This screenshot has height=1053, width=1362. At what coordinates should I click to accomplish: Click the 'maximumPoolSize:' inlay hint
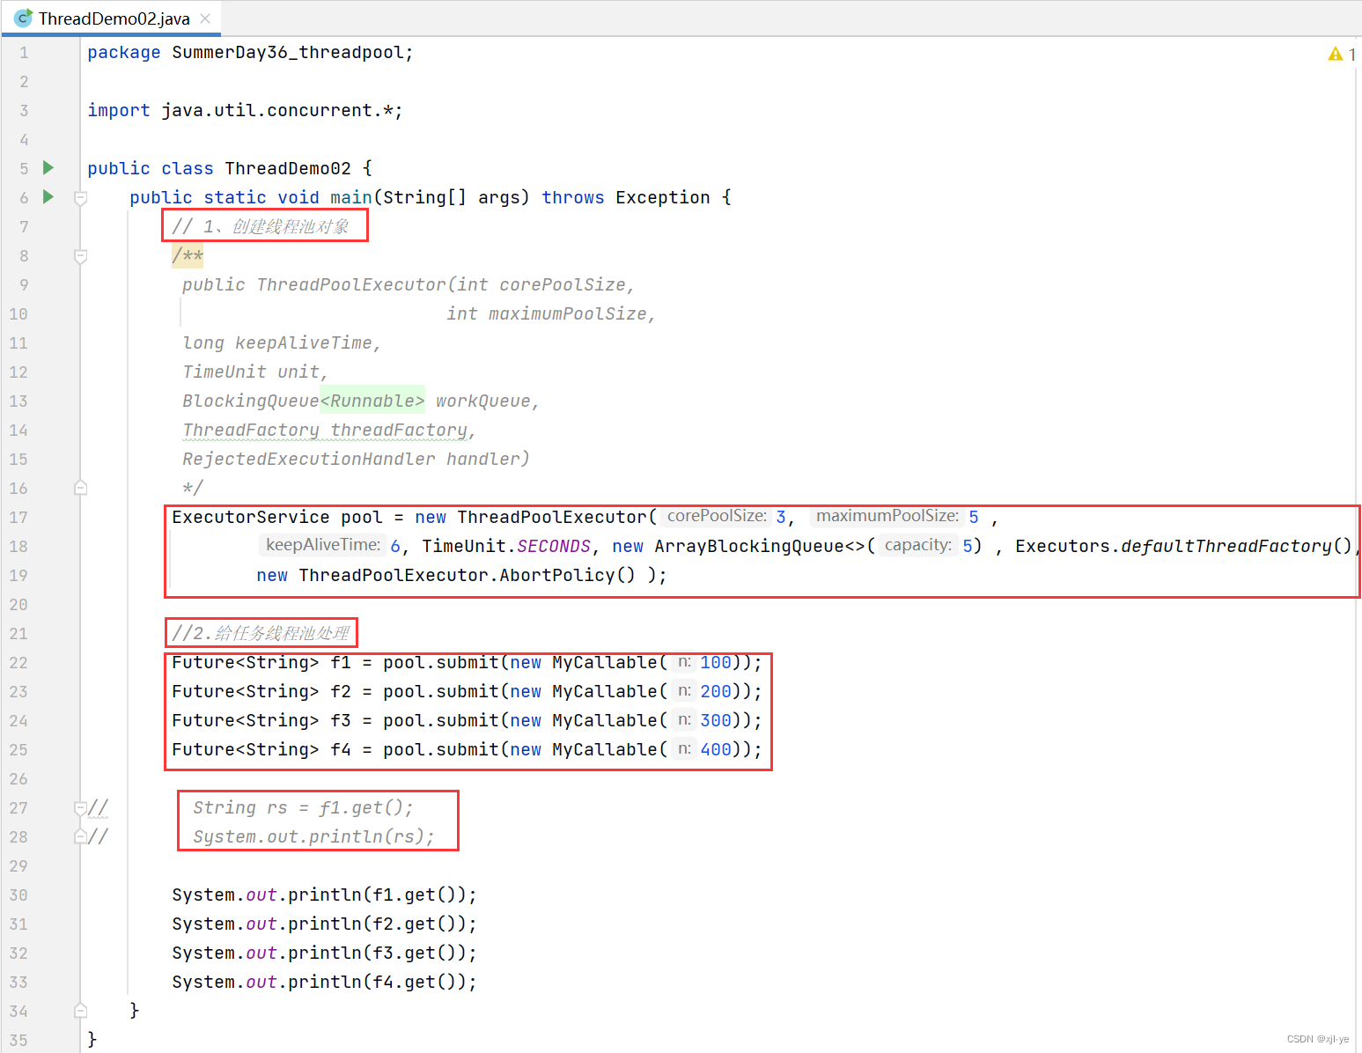[x=887, y=516]
